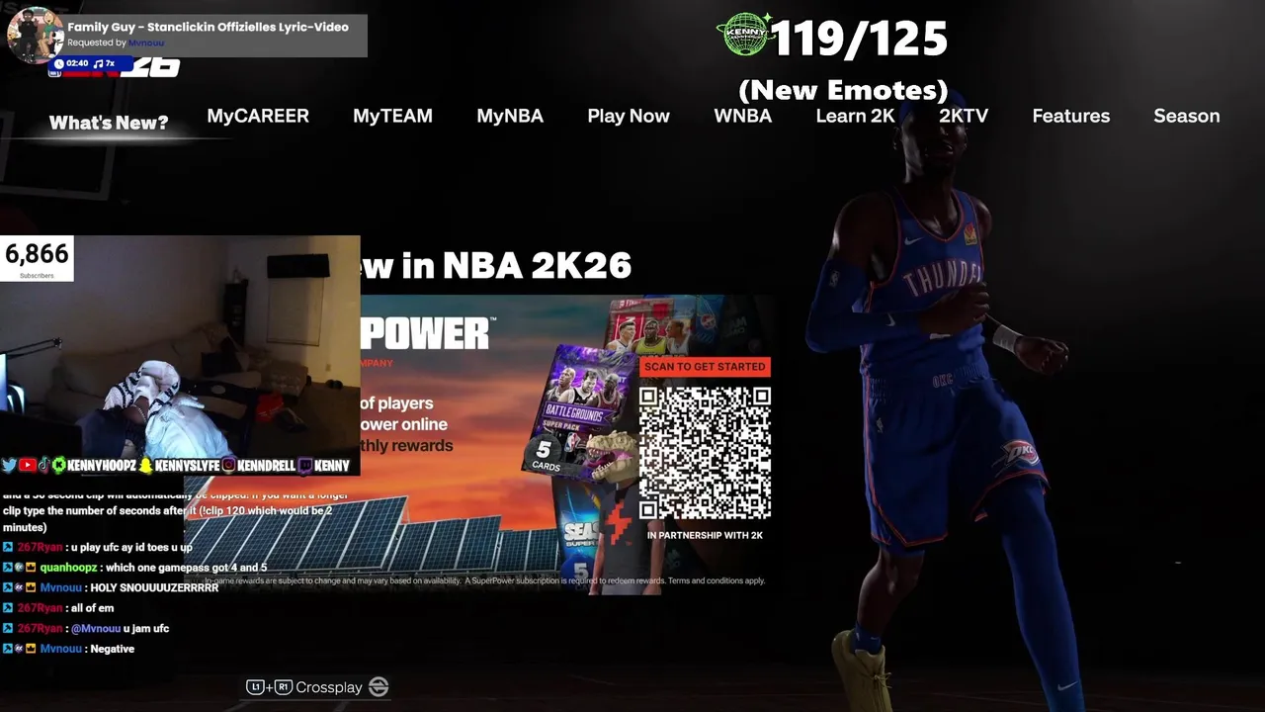Click the clock icon beside 02:40
Screen dimensions: 1265x712
tap(59, 63)
